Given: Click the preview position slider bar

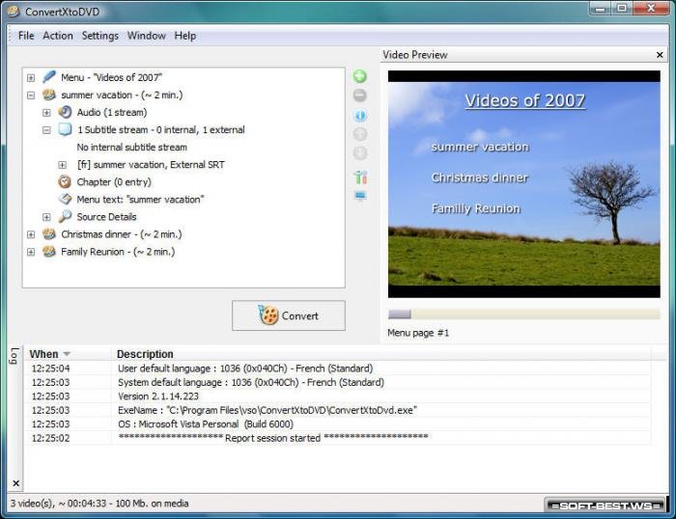Looking at the screenshot, I should coord(523,314).
